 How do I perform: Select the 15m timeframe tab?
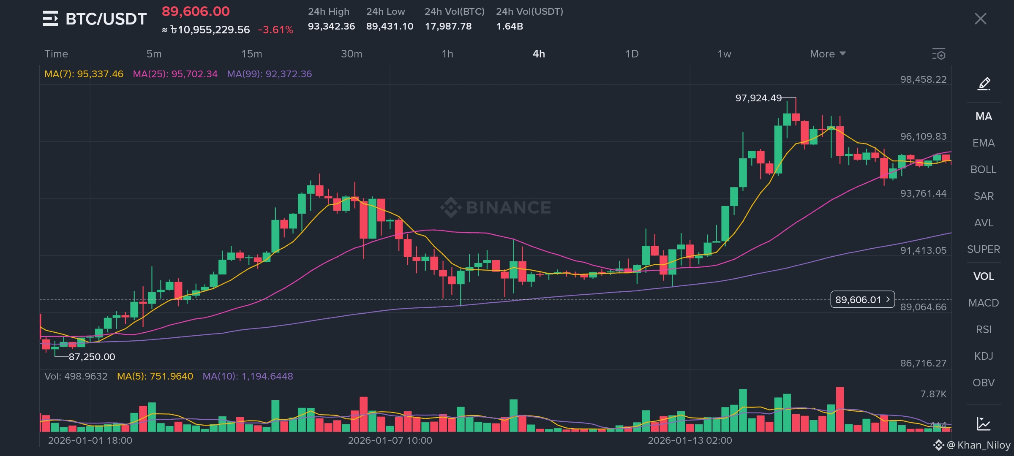tap(251, 54)
